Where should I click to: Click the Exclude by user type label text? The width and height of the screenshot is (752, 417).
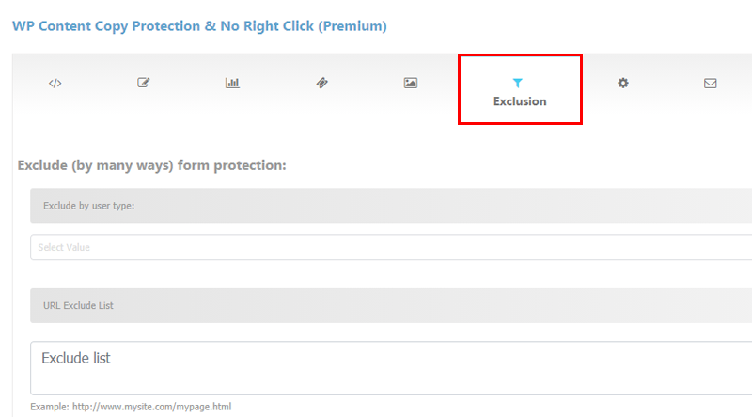pos(88,206)
